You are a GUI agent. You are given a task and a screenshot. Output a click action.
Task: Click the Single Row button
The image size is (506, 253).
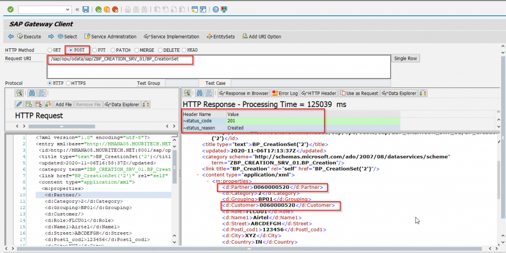click(x=405, y=58)
